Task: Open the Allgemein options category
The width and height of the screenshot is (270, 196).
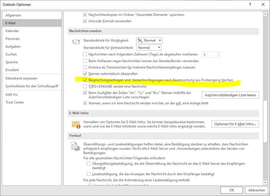Action: click(32, 15)
